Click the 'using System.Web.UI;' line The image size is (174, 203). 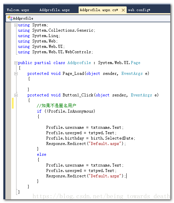(x=41, y=47)
